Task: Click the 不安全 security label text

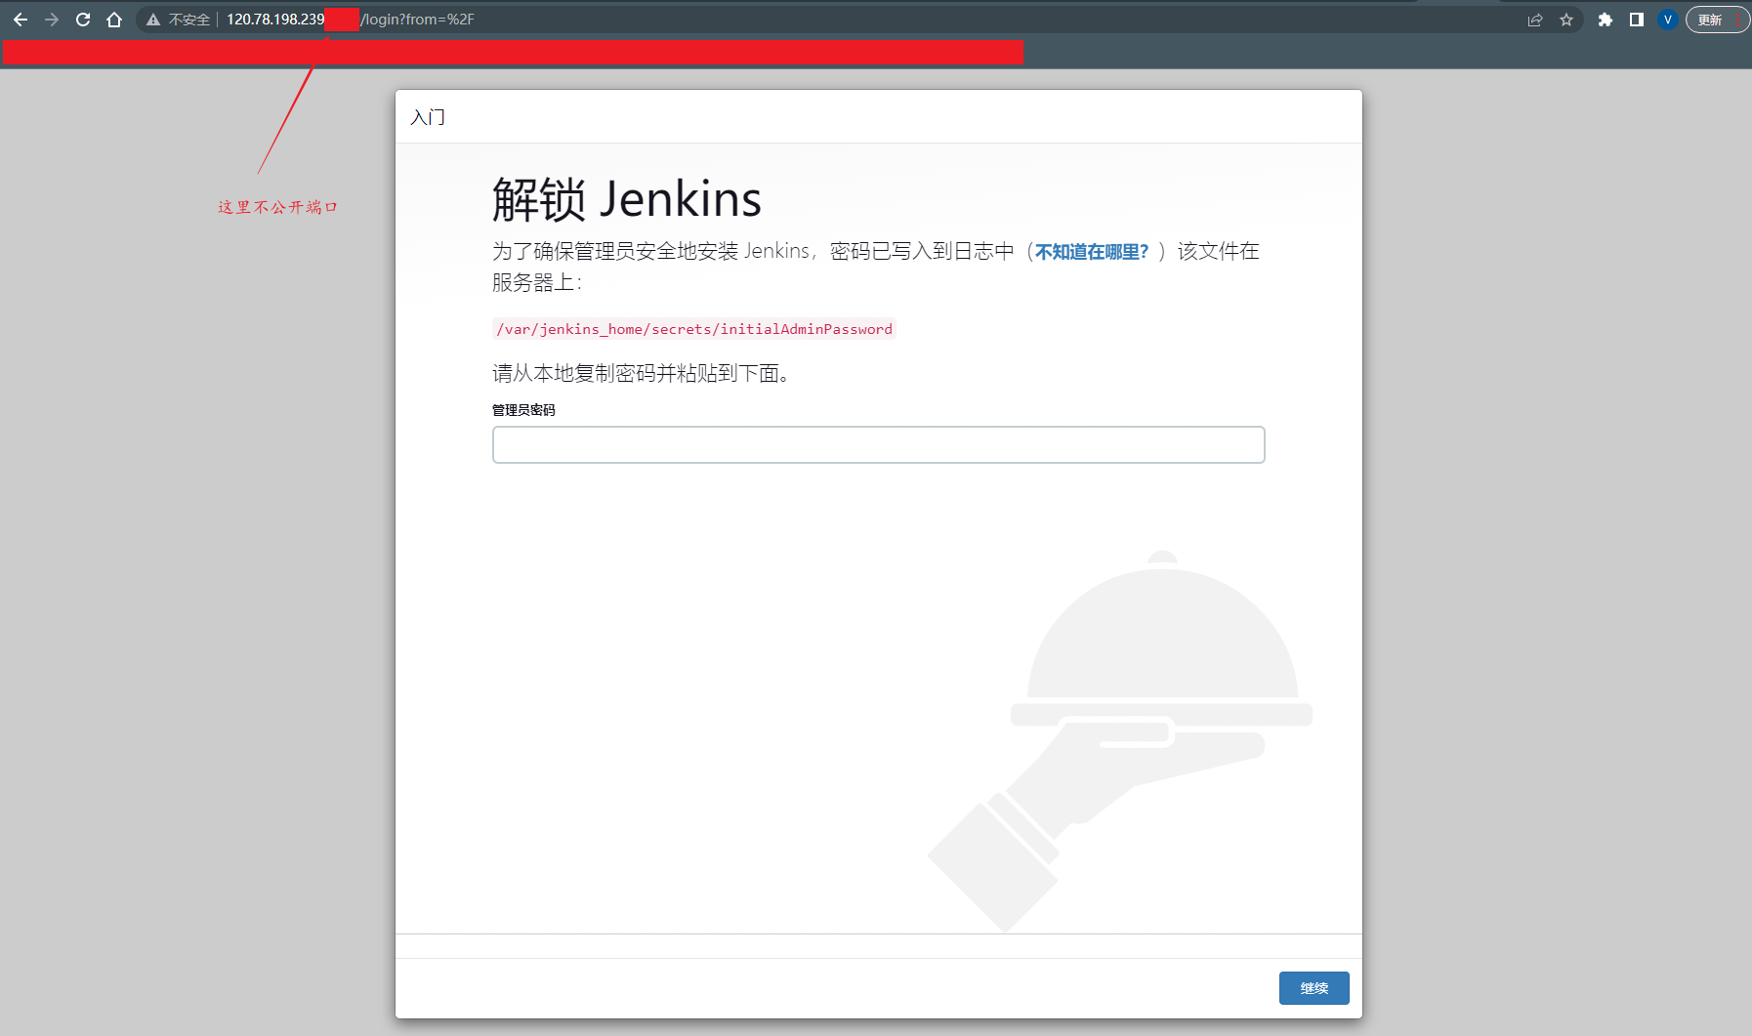Action: 189,20
